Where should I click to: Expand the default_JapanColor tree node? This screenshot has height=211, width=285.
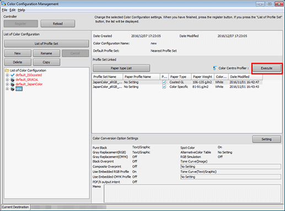(x=7, y=84)
